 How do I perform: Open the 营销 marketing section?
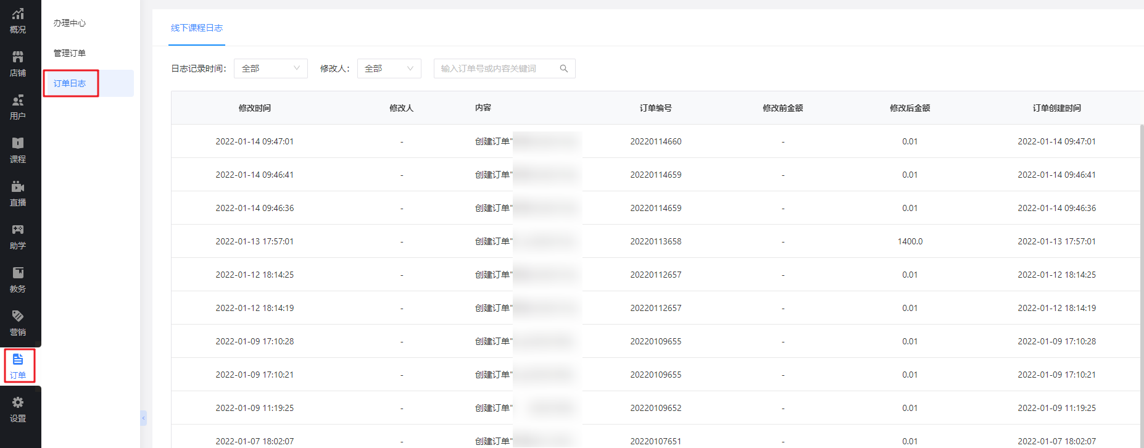coord(18,323)
